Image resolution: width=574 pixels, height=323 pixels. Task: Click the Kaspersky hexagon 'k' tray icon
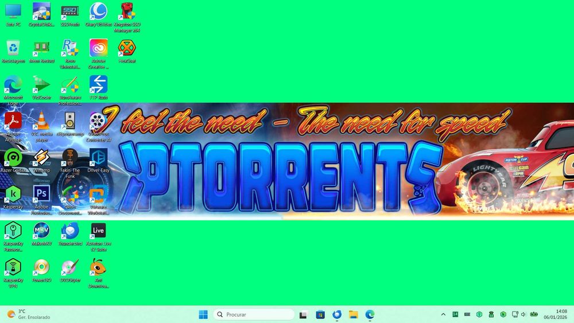[503, 314]
